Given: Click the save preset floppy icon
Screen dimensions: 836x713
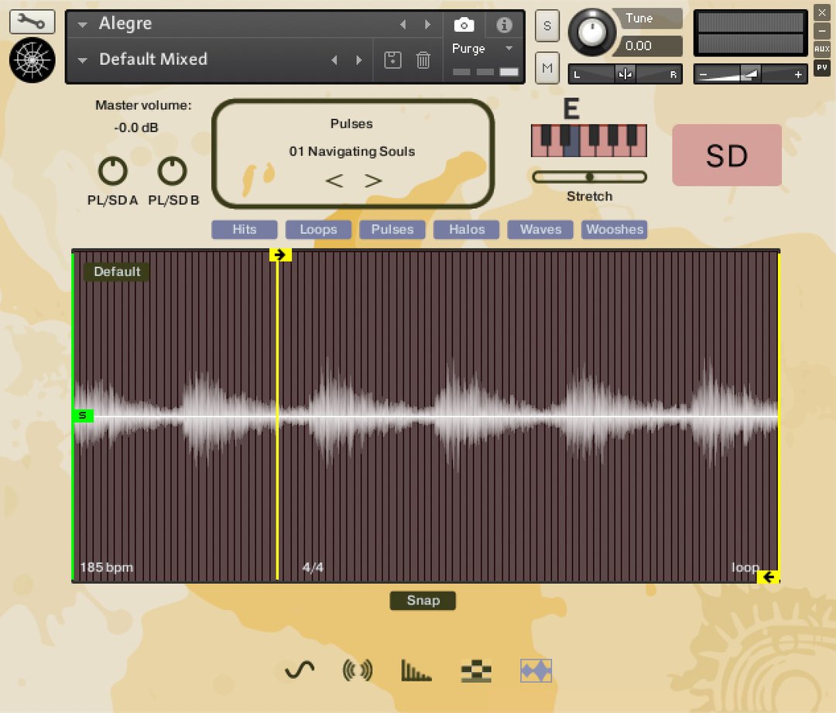Looking at the screenshot, I should (393, 60).
